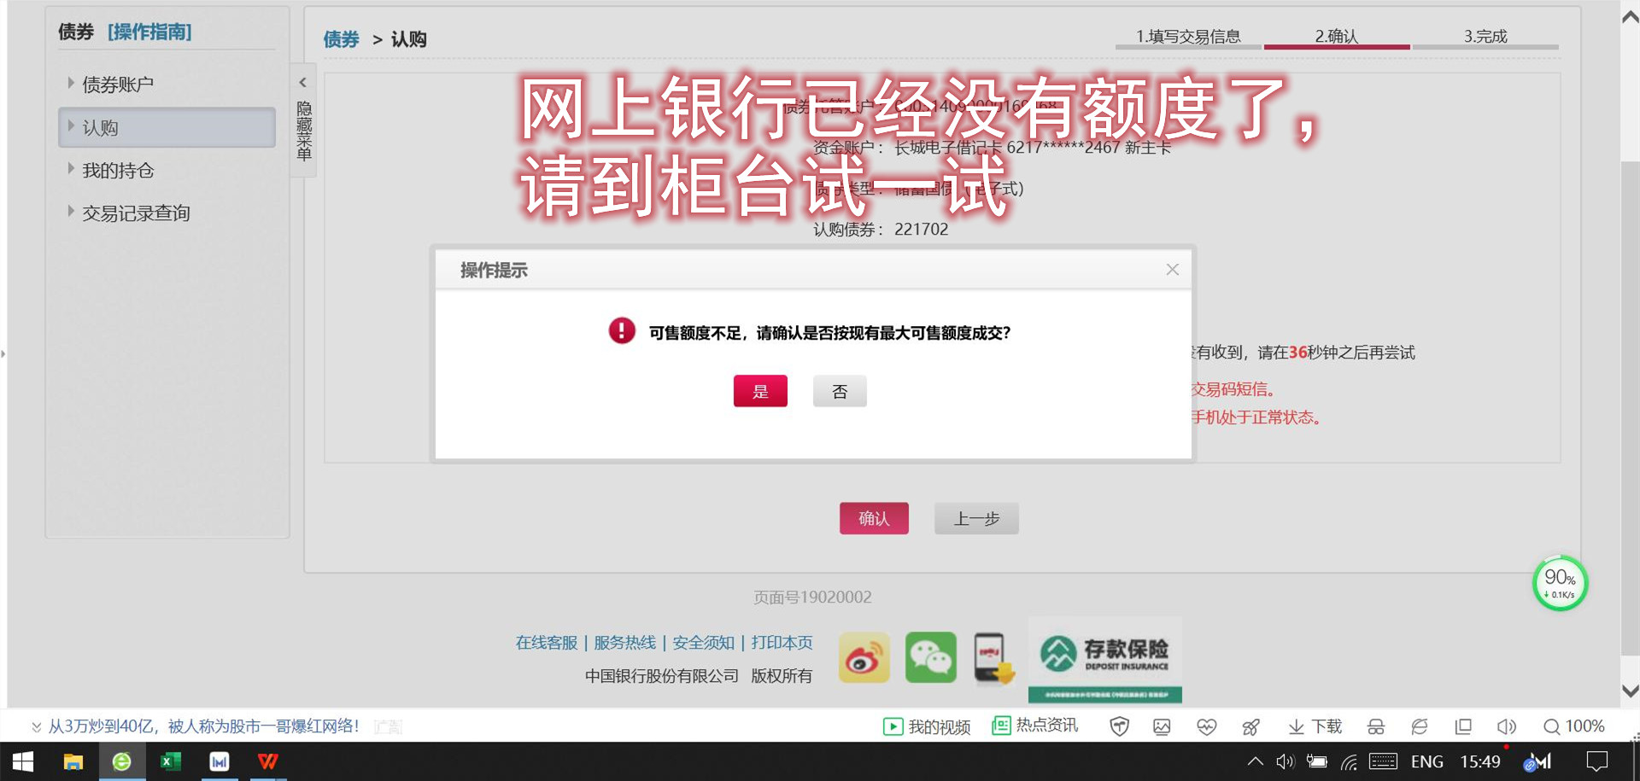Open the browser security shield icon
The height and width of the screenshot is (781, 1640).
point(1120,726)
